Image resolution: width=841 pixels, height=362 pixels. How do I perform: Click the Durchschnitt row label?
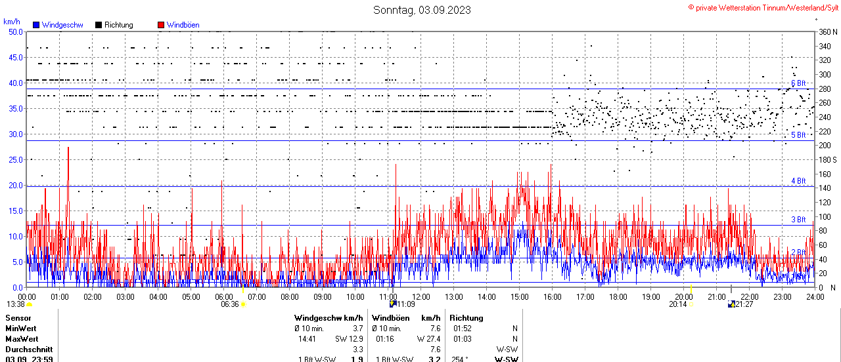coord(28,350)
